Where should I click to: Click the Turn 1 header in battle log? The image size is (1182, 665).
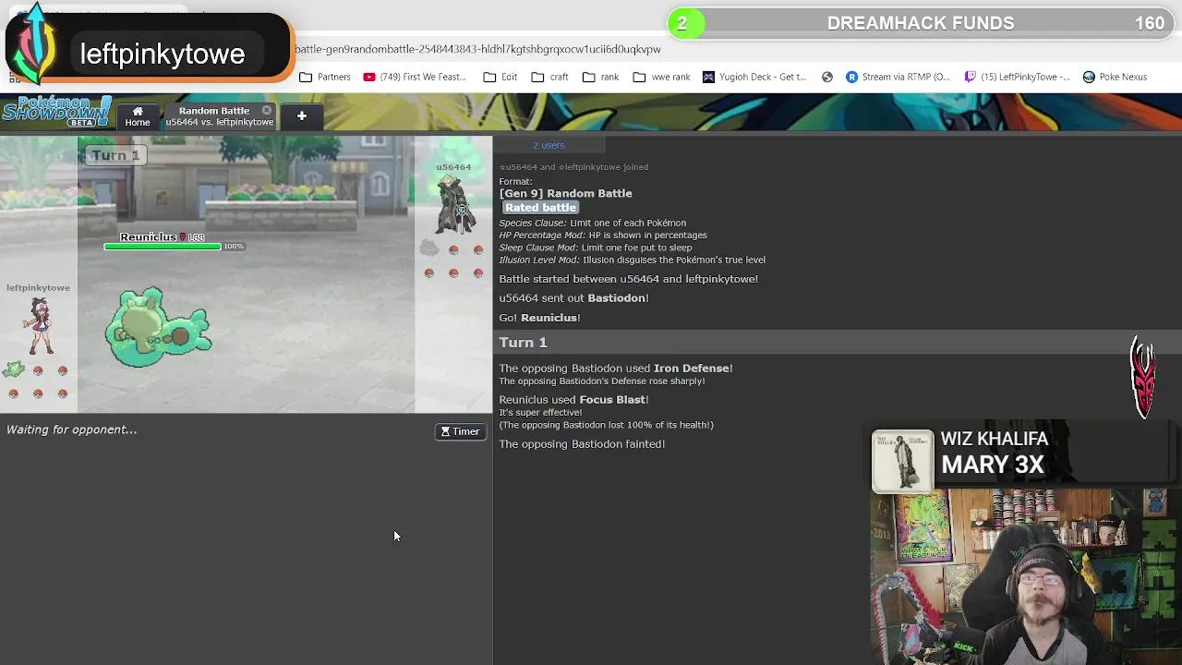point(523,343)
